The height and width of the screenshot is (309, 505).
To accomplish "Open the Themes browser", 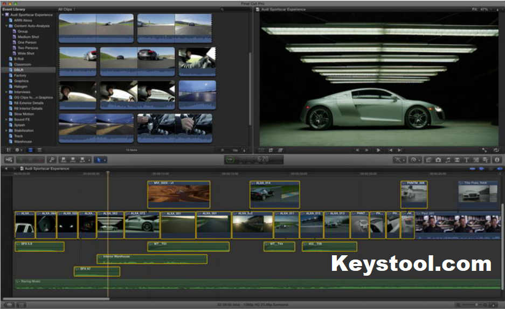I will pos(486,160).
